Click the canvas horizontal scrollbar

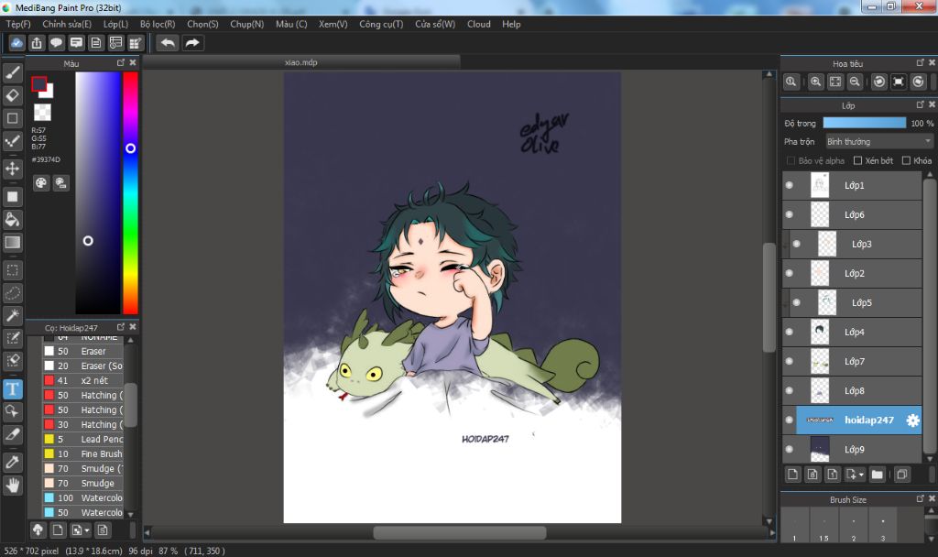click(x=460, y=532)
